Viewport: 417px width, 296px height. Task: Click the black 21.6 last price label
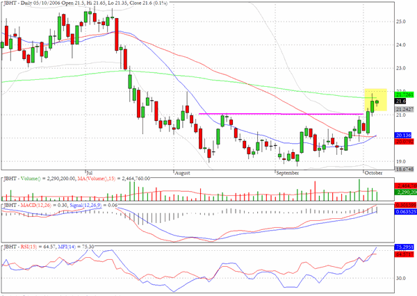tap(400, 101)
